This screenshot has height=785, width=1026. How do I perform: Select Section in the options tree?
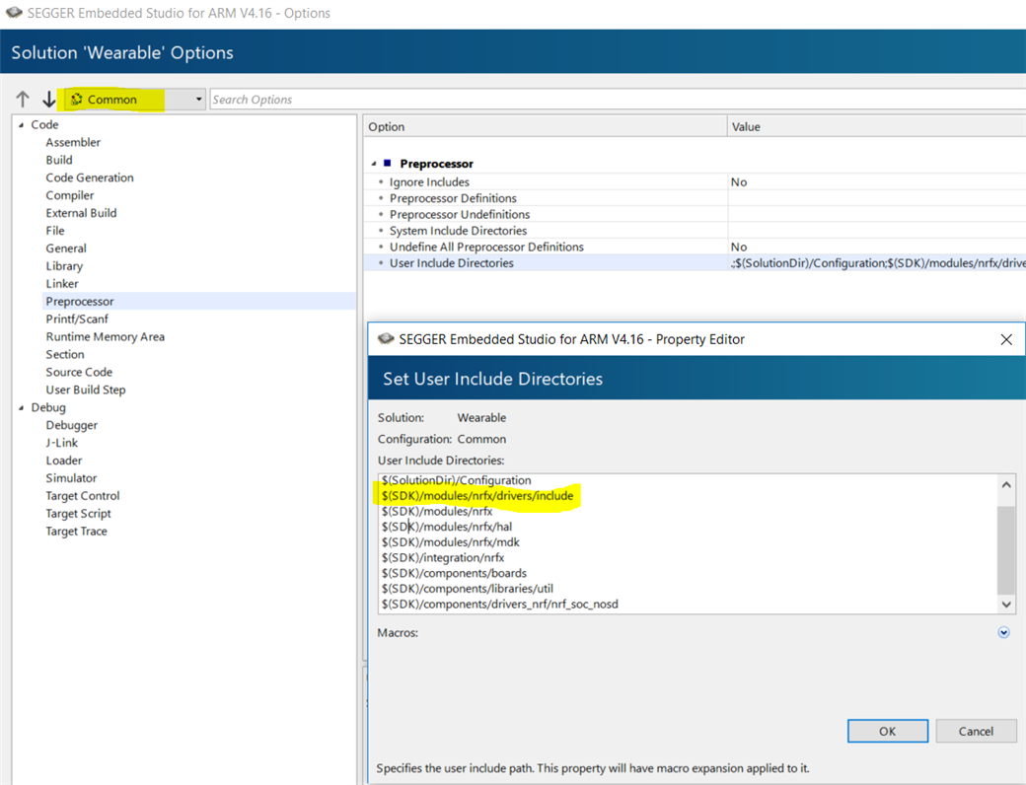(65, 355)
